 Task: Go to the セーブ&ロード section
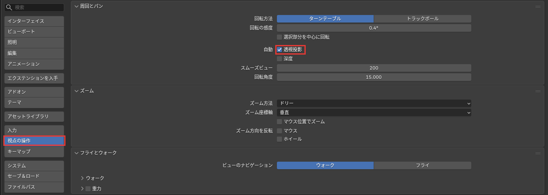click(34, 176)
